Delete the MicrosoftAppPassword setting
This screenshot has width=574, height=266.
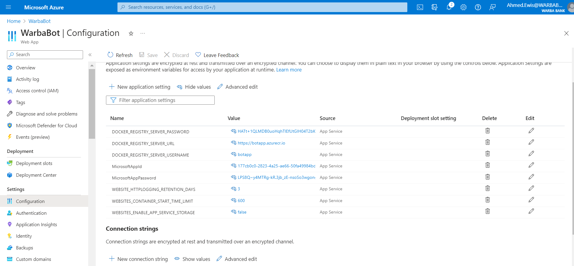click(x=488, y=177)
